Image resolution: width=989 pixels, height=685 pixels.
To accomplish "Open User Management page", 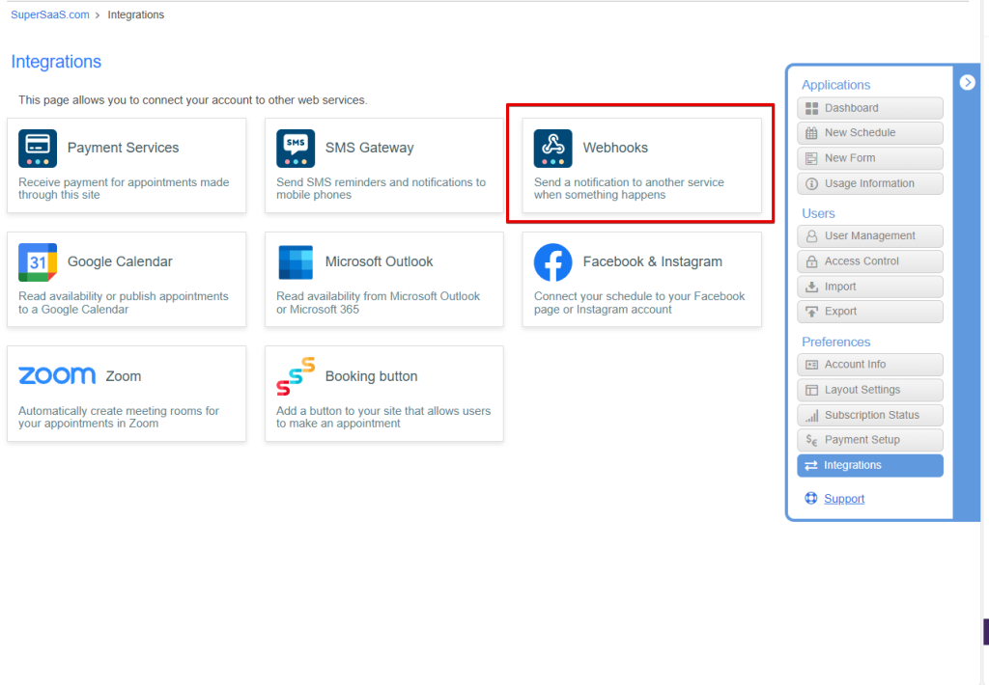I will coord(869,236).
